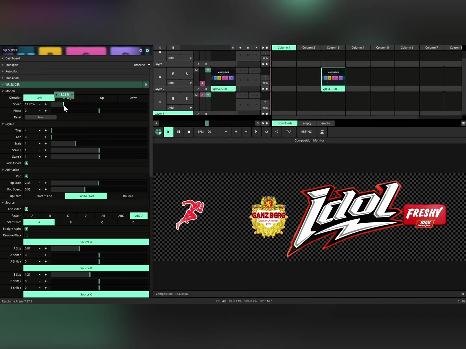The width and height of the screenshot is (466, 349).
Task: Click the BPM nudge back icon
Action: 246,132
